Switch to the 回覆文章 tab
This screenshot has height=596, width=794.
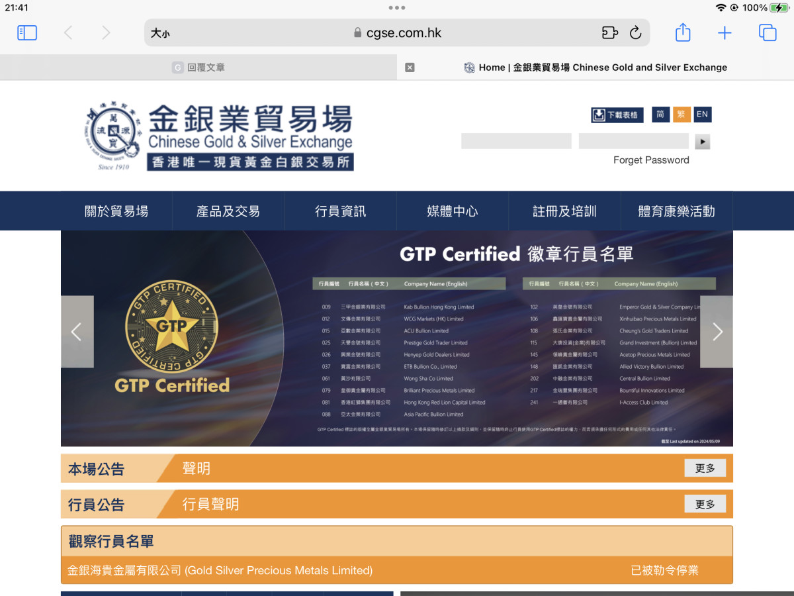click(x=198, y=68)
